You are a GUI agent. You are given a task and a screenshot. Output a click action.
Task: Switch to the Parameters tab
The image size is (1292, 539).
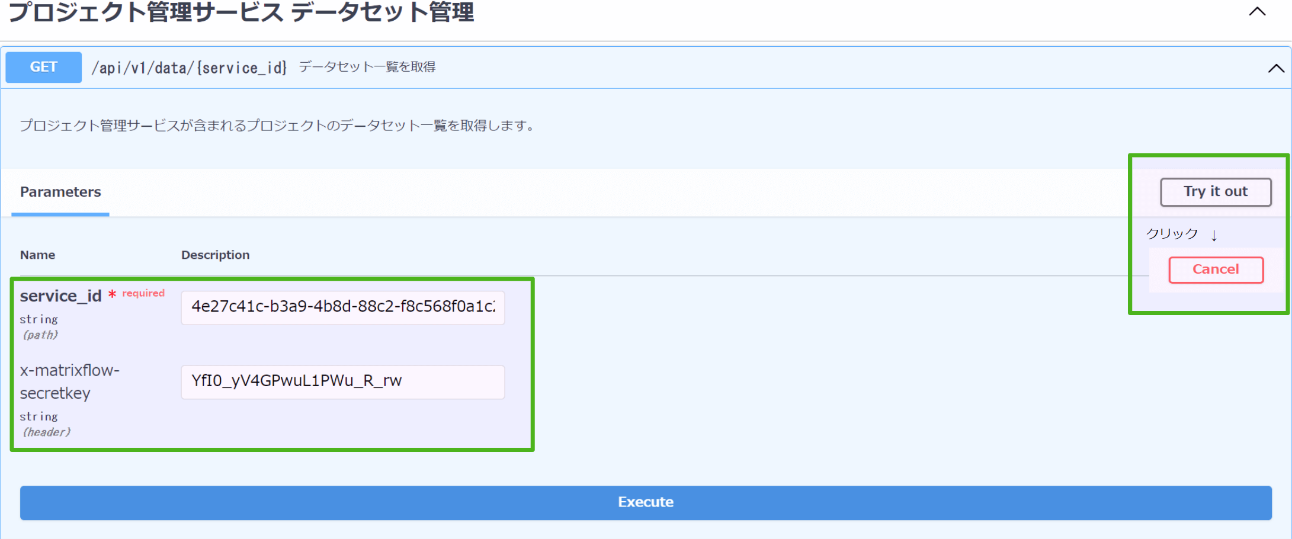60,192
